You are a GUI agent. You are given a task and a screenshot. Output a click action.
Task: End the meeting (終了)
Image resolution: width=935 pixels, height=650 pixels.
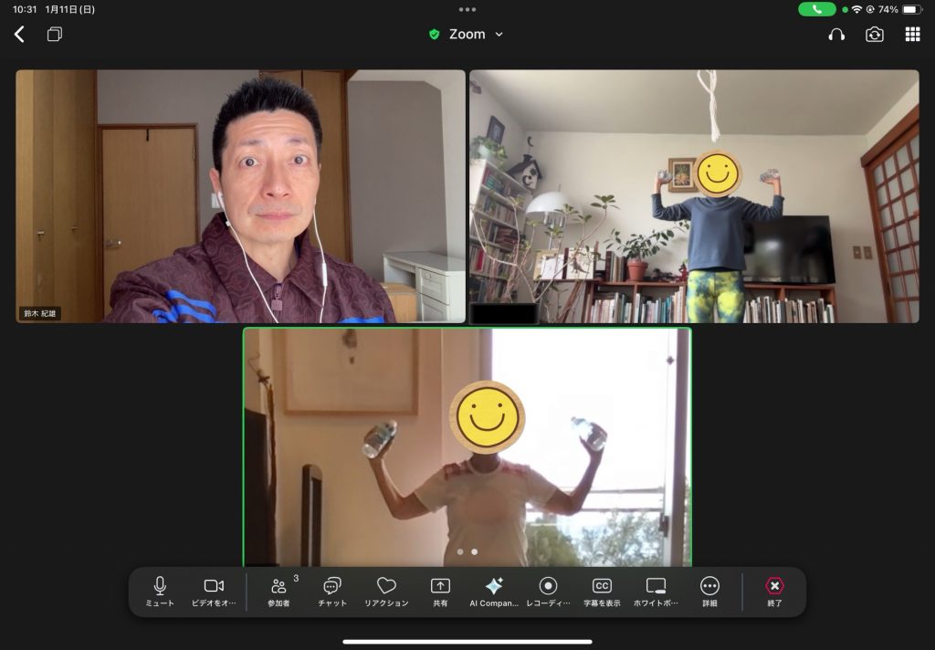774,591
